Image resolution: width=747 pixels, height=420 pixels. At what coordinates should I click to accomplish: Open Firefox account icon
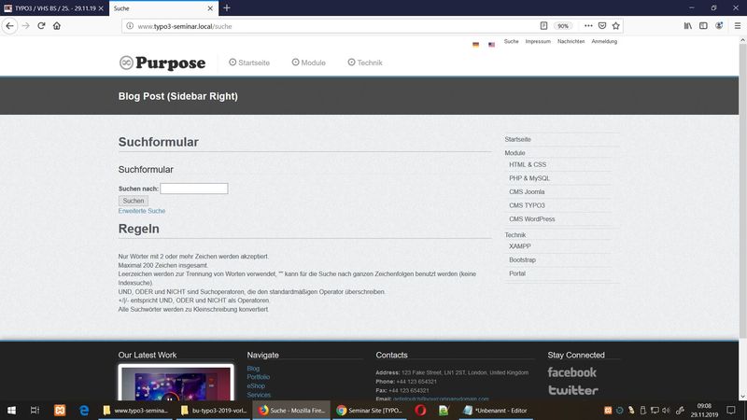pyautogui.click(x=719, y=26)
